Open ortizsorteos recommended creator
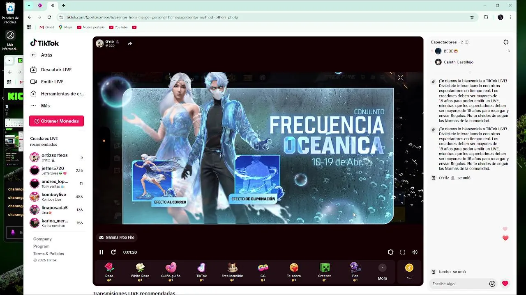 click(57, 157)
